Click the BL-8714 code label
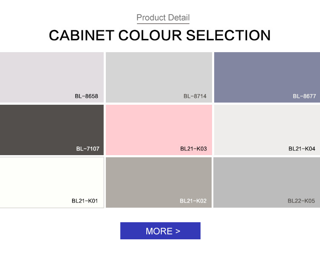Viewport: 320px width, 253px height. pos(195,96)
